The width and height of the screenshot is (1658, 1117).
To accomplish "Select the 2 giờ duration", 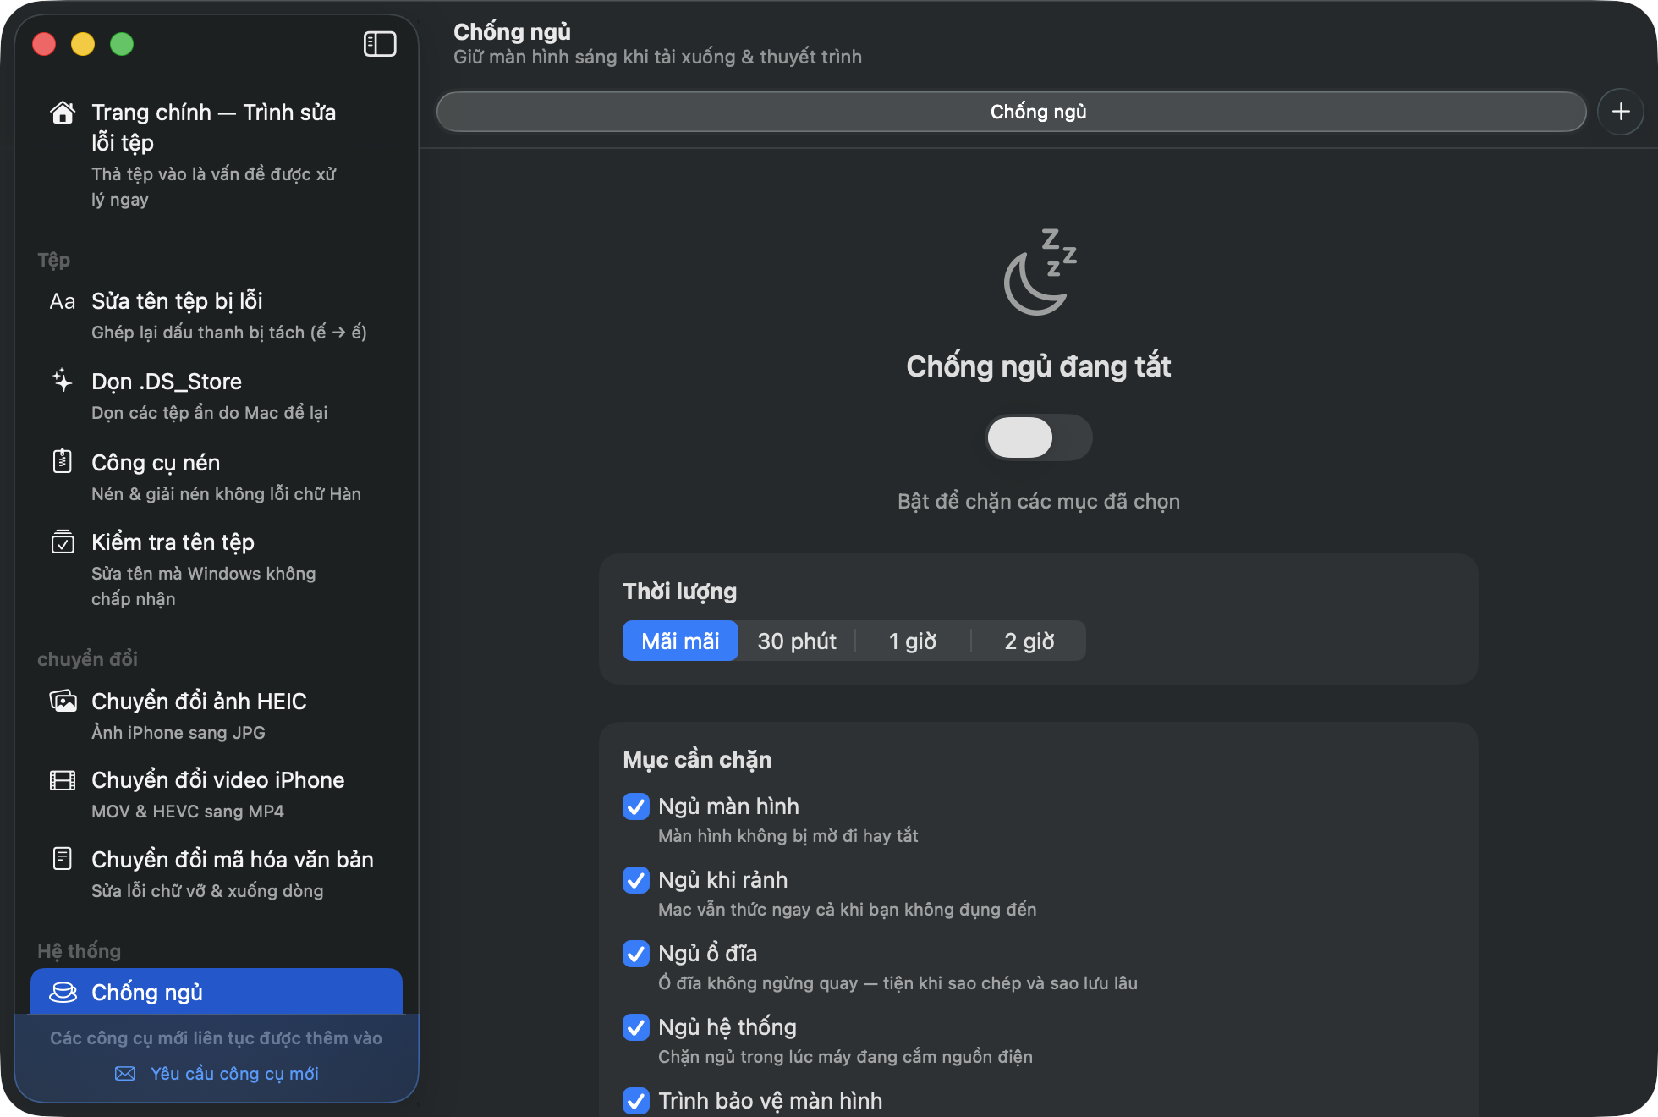I will tap(1029, 641).
